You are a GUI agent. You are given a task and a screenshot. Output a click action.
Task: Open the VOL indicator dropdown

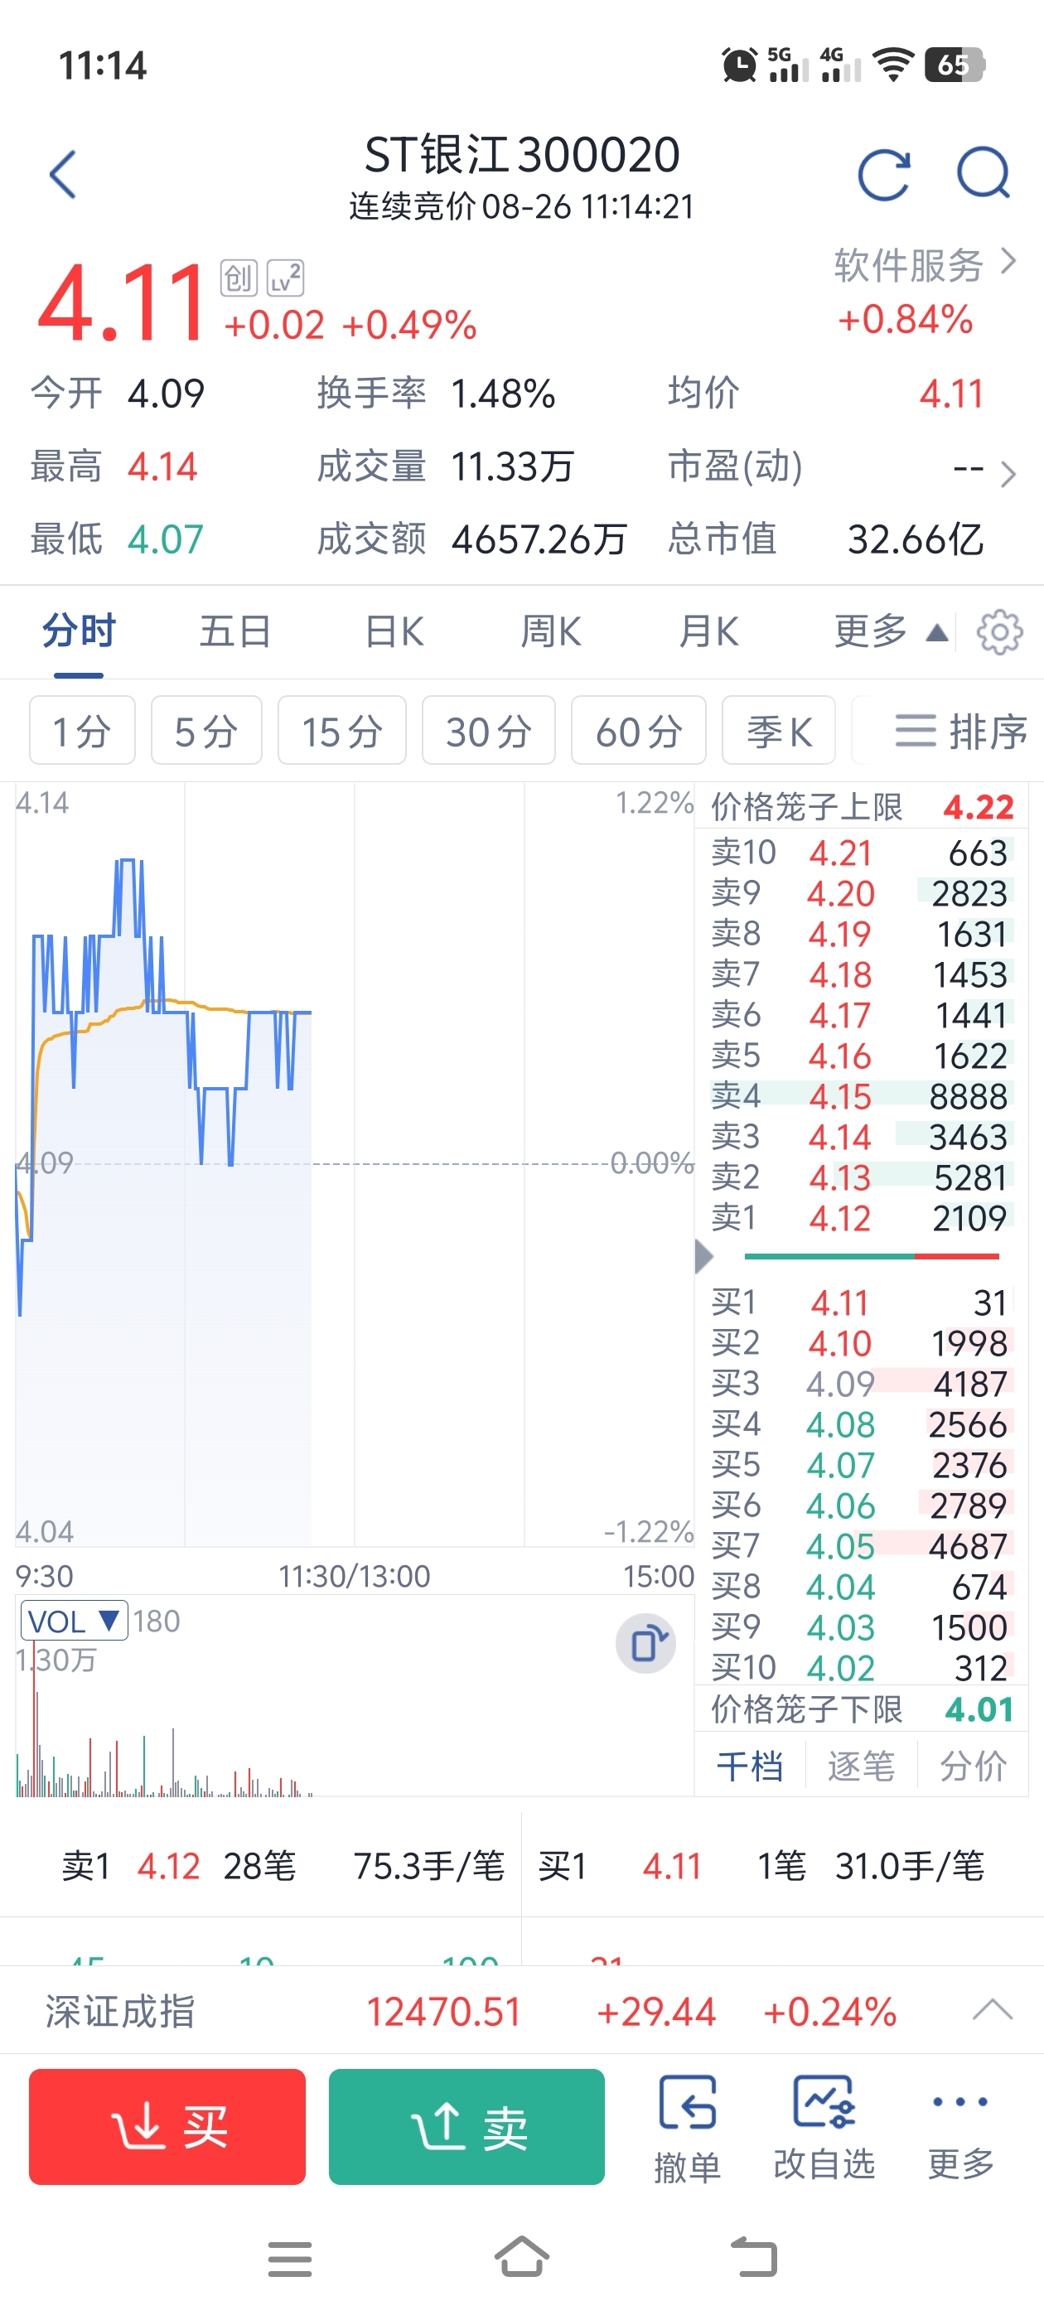(x=74, y=1622)
